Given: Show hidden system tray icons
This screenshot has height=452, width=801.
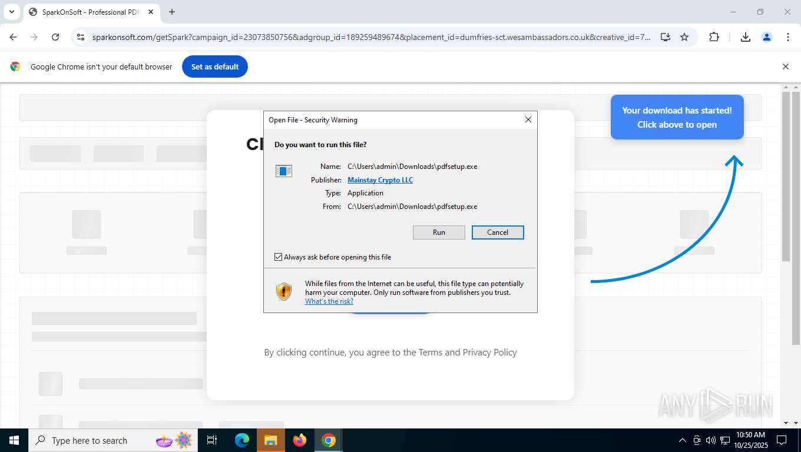Looking at the screenshot, I should click(683, 440).
